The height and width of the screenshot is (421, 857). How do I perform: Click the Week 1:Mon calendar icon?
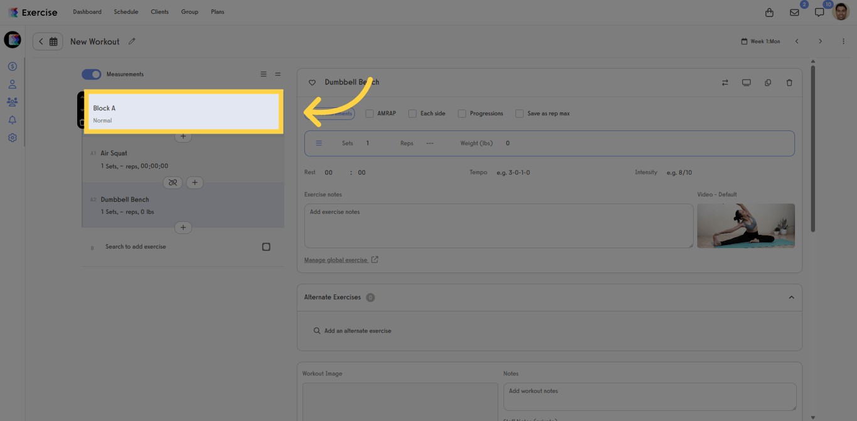tap(744, 41)
